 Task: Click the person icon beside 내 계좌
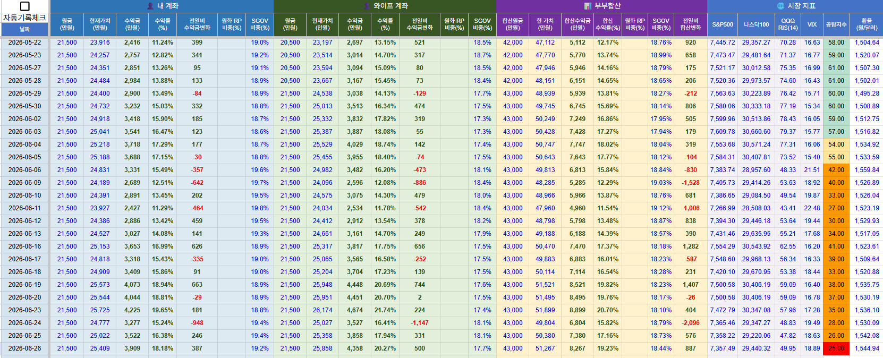point(150,6)
